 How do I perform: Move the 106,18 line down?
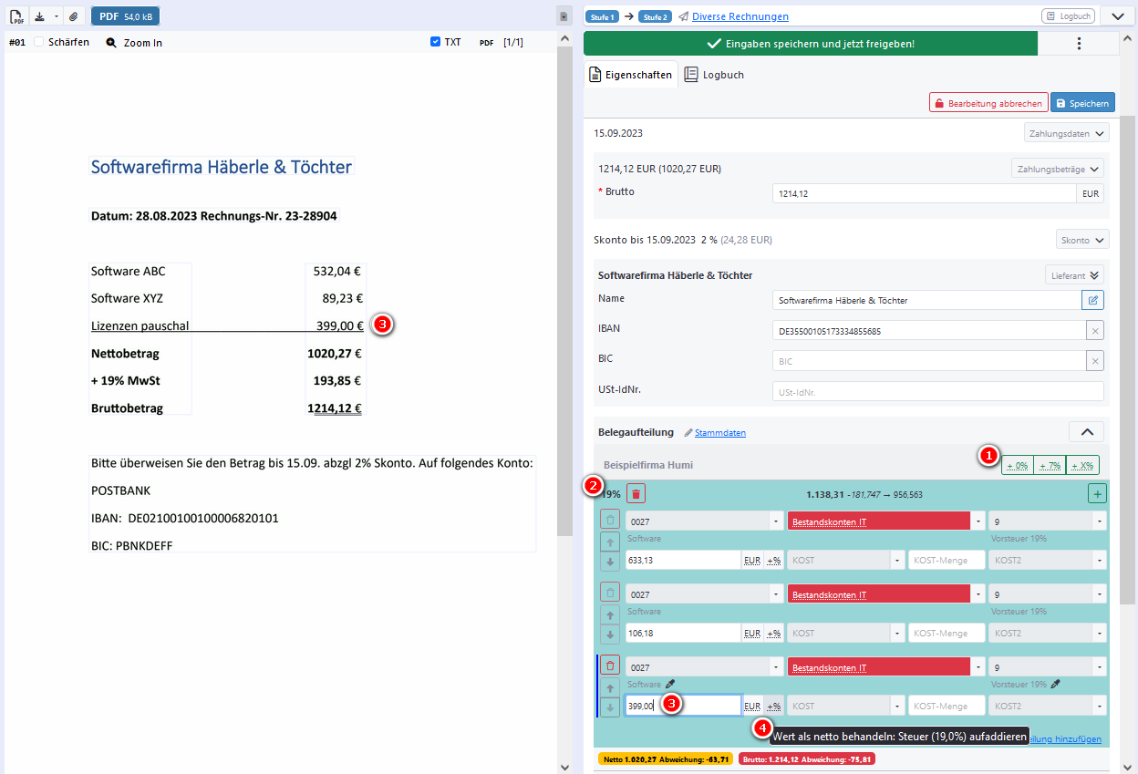[x=611, y=635]
